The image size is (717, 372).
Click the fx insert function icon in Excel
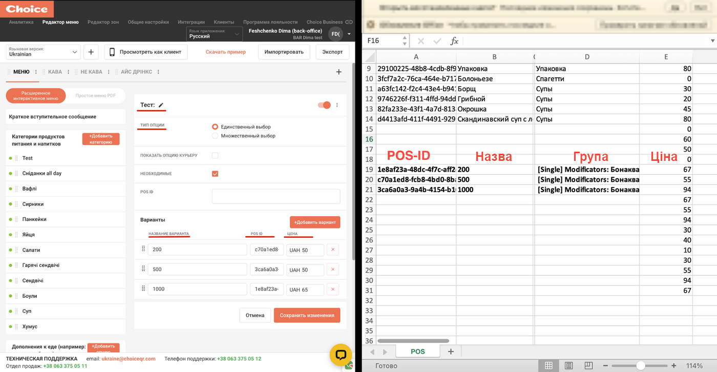pyautogui.click(x=454, y=41)
